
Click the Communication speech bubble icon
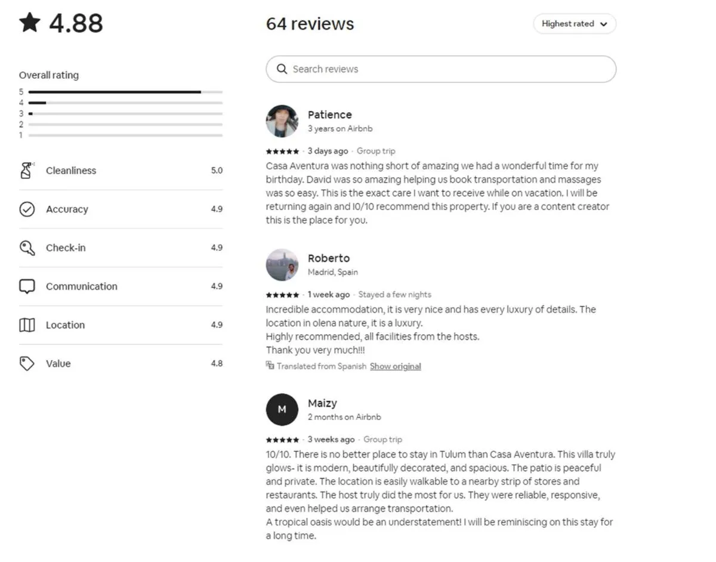27,286
